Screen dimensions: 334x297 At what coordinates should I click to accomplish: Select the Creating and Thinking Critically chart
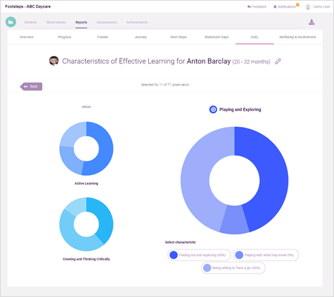(x=86, y=224)
